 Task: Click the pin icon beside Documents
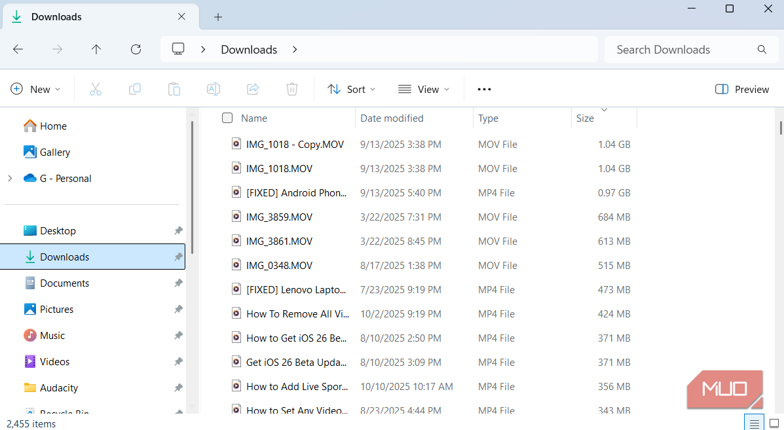point(178,283)
